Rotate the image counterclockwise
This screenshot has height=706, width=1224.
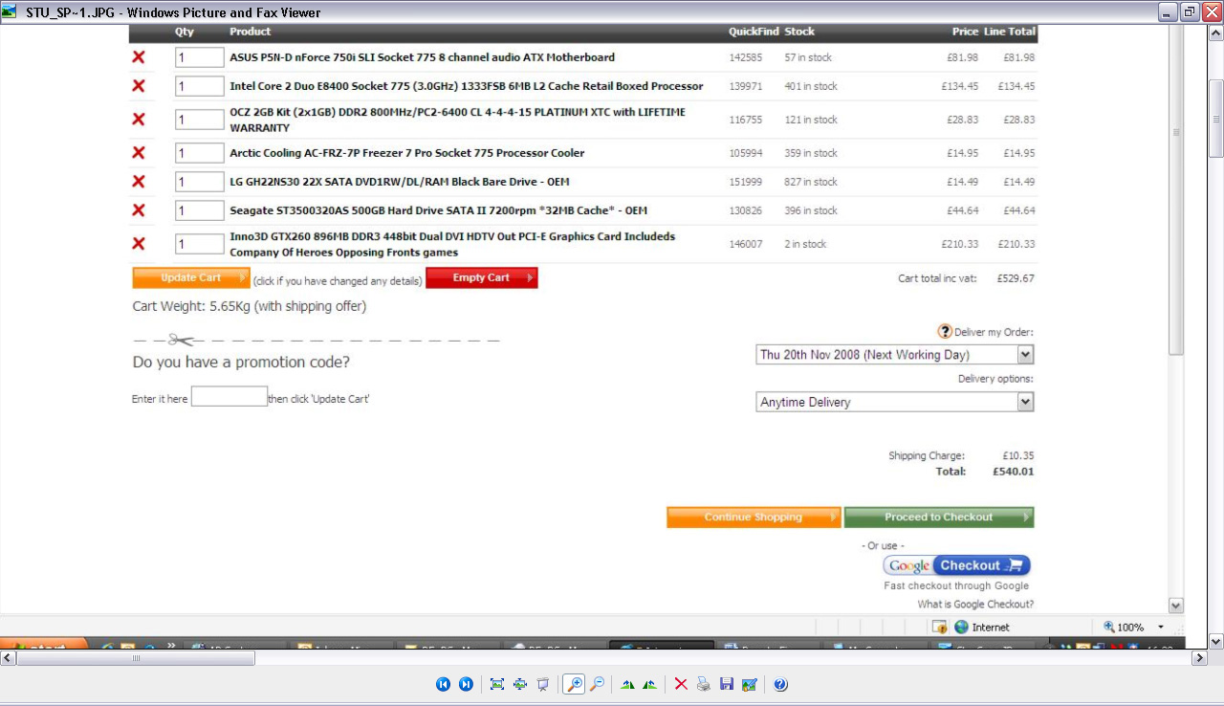(650, 684)
